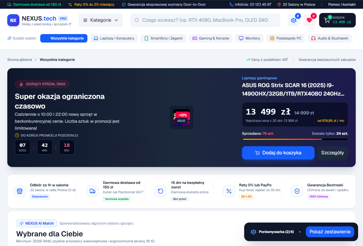
Task: Select Podzespoły PC category
Action: 286,38
